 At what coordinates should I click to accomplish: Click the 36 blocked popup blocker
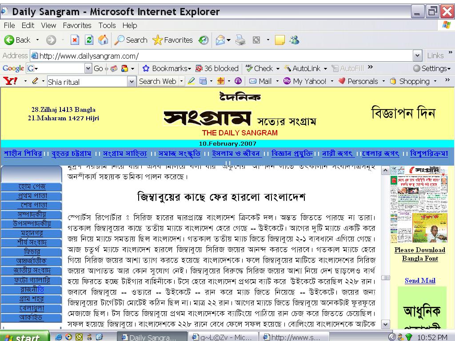point(217,68)
